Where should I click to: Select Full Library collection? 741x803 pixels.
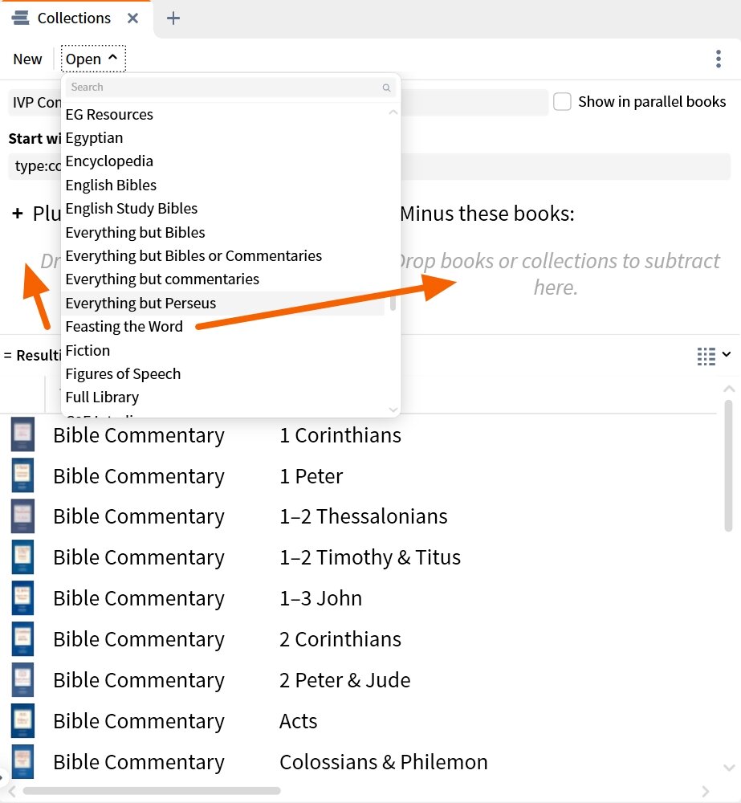[102, 397]
